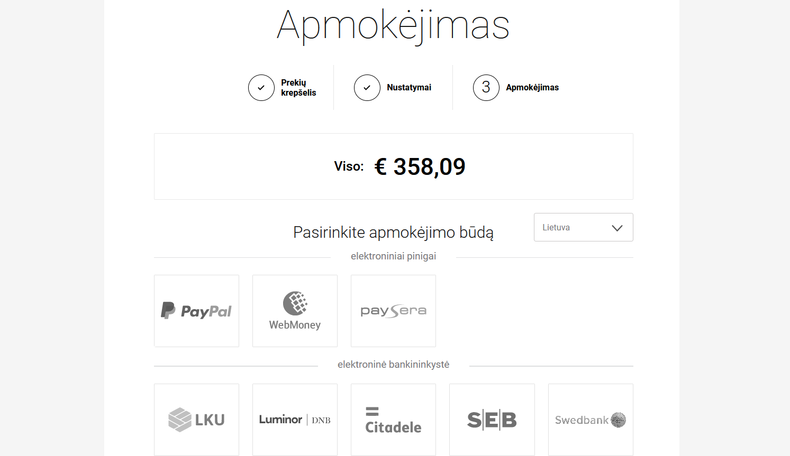790x456 pixels.
Task: Click the Apmokėjimas step label
Action: click(532, 88)
